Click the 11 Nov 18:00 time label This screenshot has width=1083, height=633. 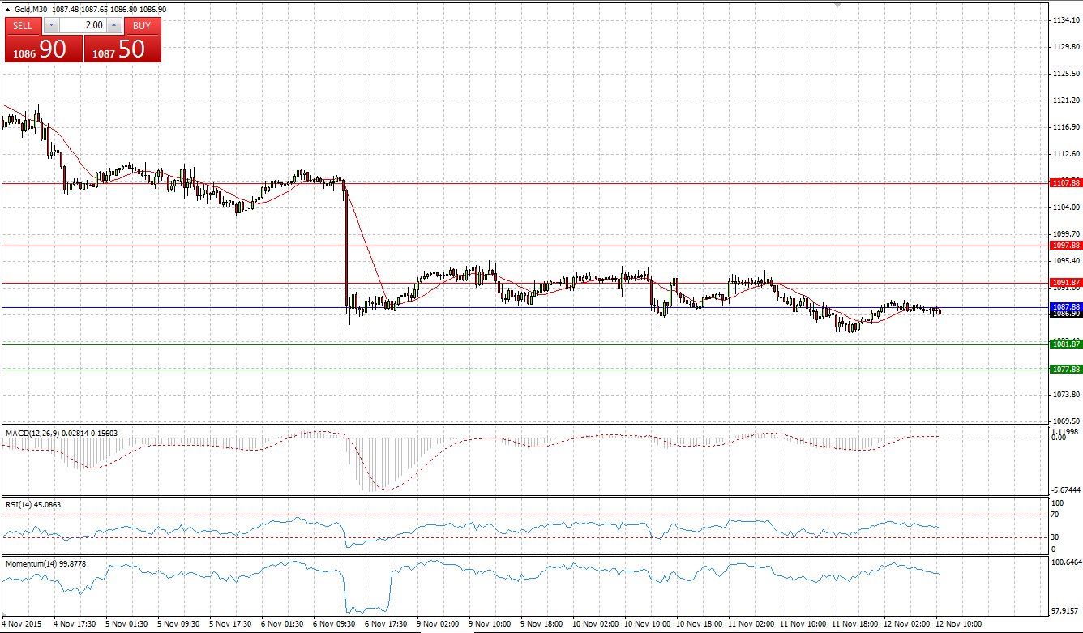click(x=854, y=624)
